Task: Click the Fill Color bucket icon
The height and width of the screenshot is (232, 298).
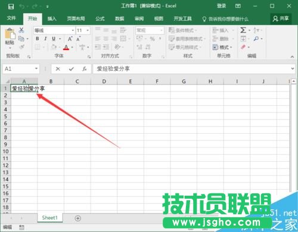Action: (x=54, y=47)
